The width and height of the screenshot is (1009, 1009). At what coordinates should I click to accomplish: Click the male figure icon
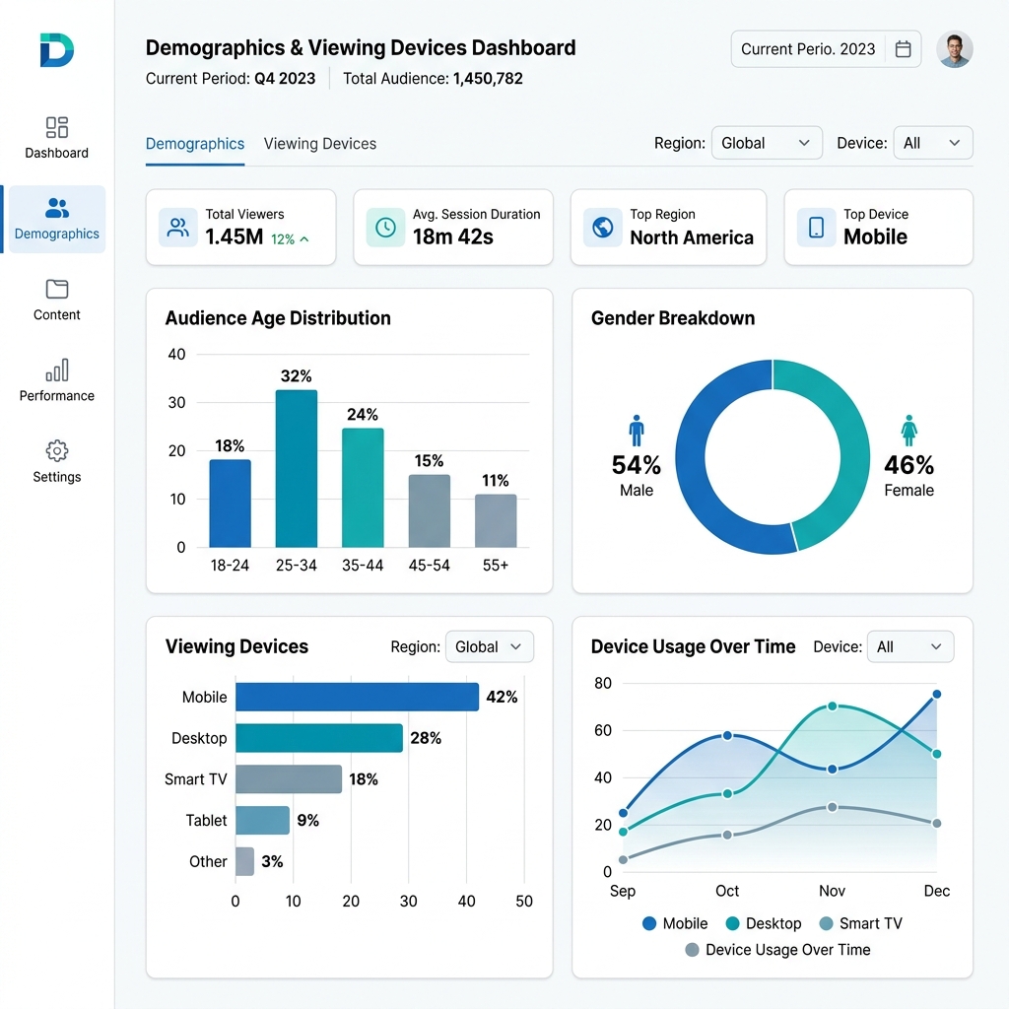[x=637, y=431]
